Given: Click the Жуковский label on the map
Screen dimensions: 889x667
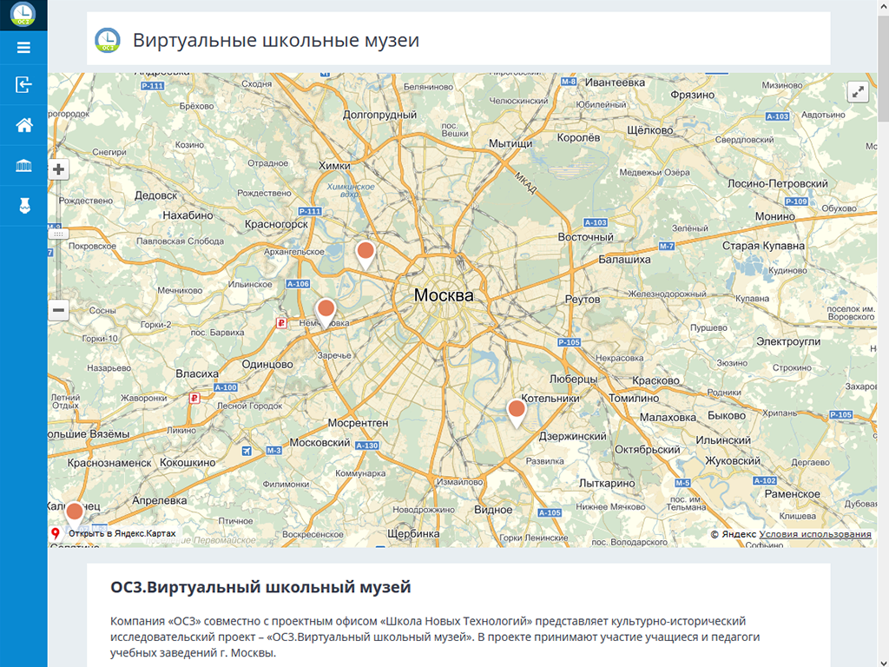Looking at the screenshot, I should coord(733,460).
